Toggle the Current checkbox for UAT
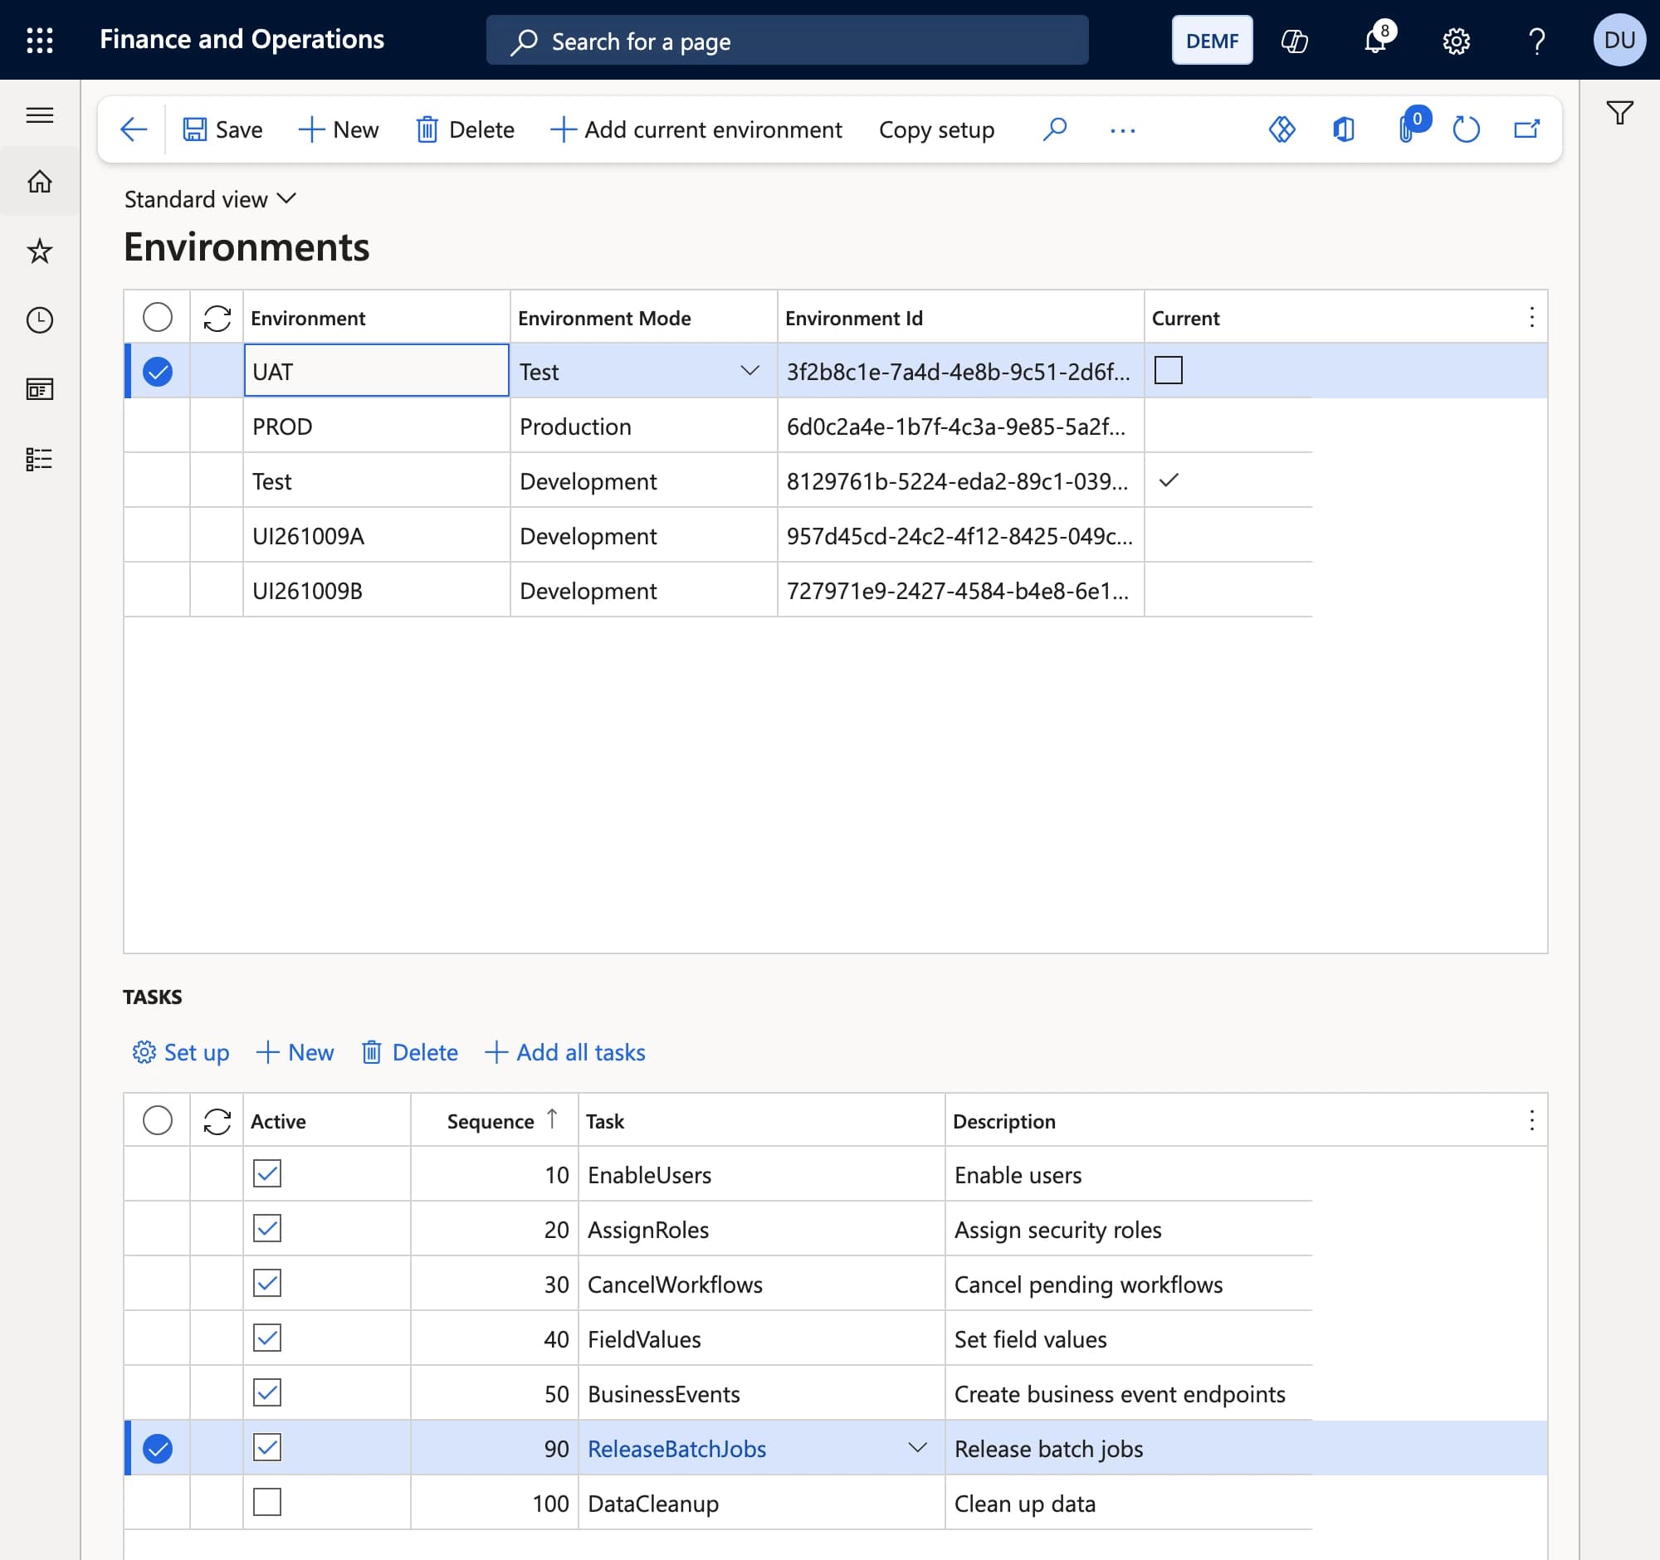 click(x=1168, y=370)
